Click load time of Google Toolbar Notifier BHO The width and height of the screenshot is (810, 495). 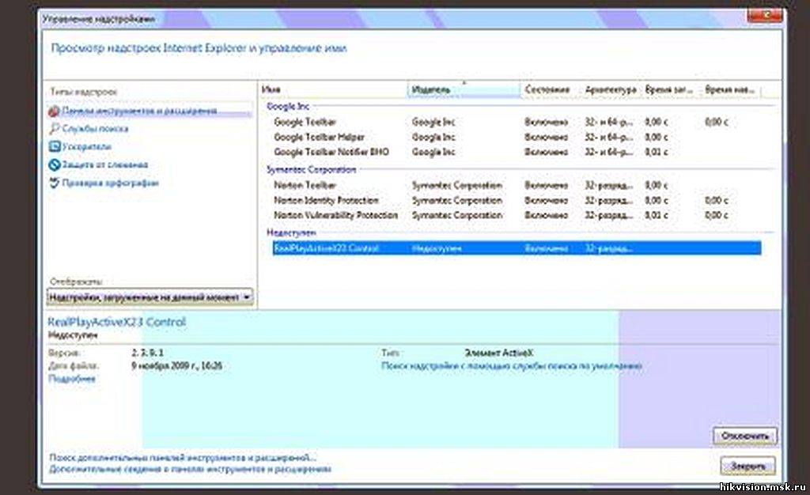pyautogui.click(x=656, y=153)
